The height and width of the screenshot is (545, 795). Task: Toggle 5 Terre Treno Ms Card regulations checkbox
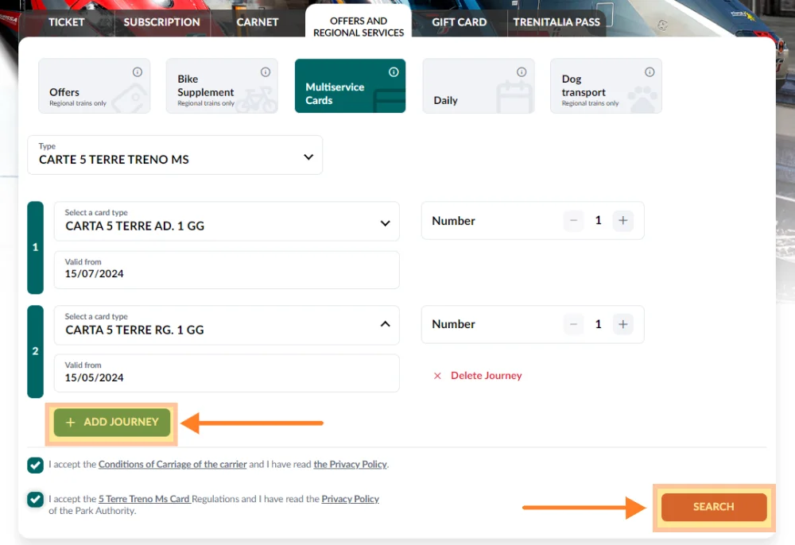click(36, 500)
